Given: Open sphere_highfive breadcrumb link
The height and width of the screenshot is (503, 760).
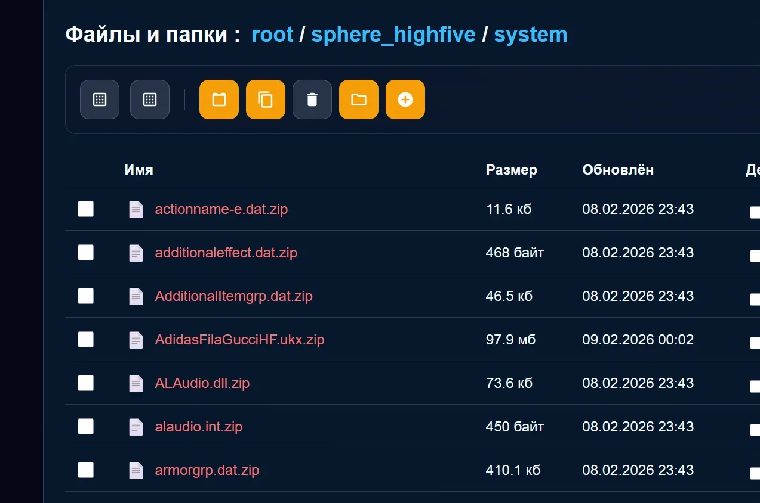Looking at the screenshot, I should click(x=393, y=35).
